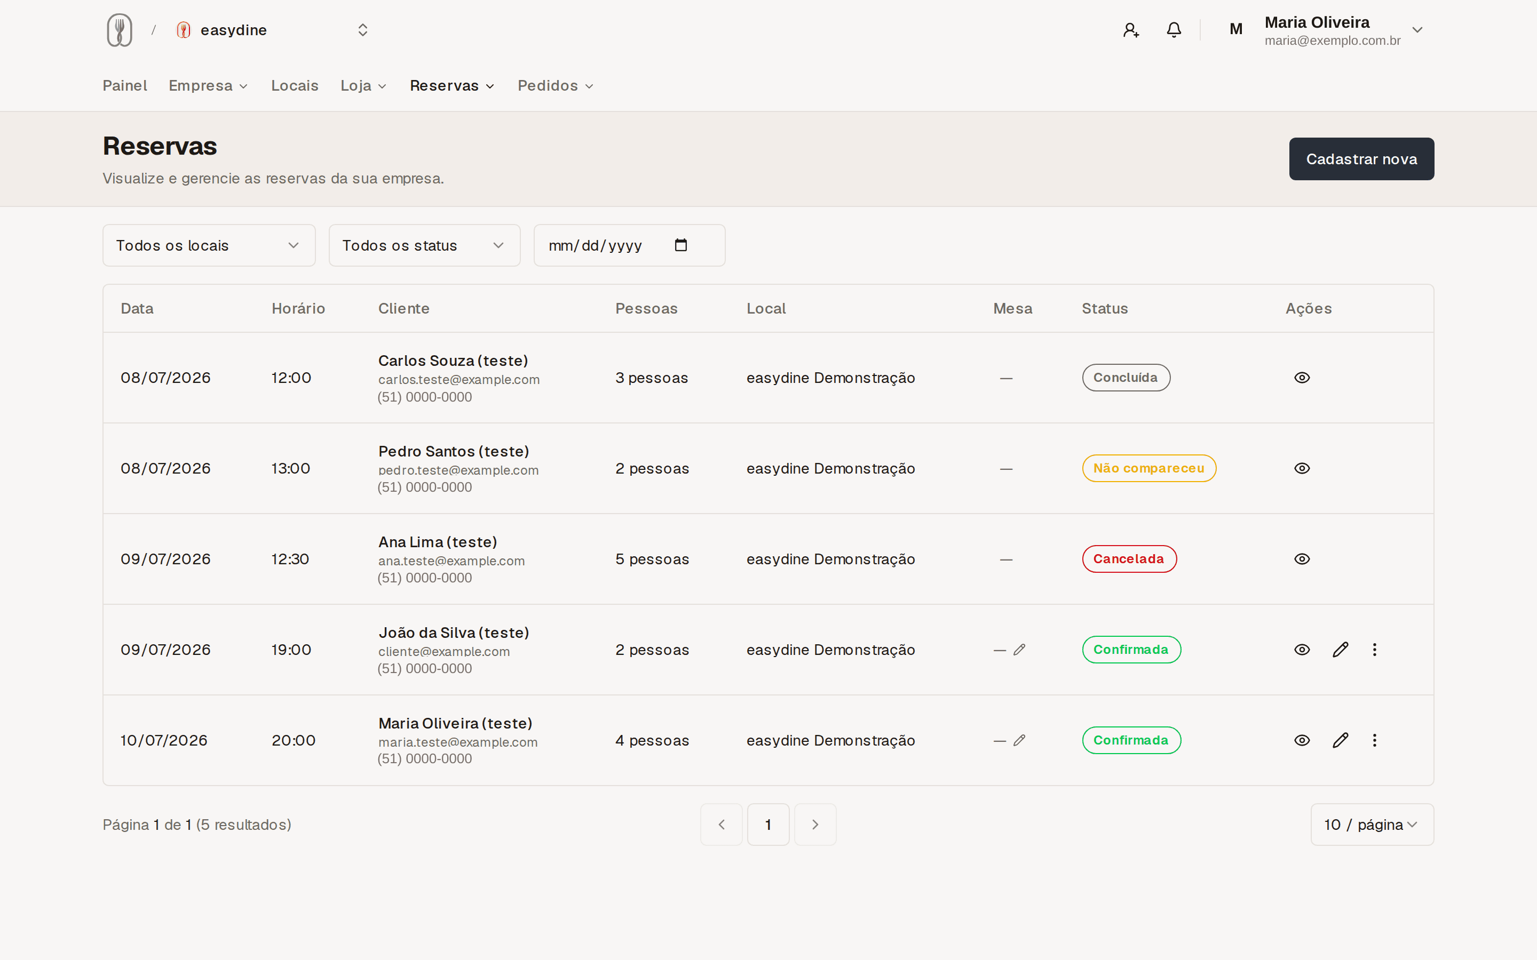Edit João da Silva reservation with pencil in Ações

point(1340,650)
